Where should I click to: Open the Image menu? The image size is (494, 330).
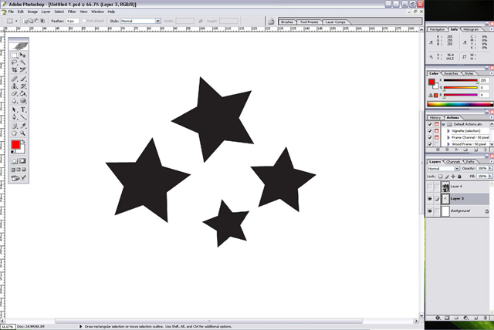click(32, 12)
